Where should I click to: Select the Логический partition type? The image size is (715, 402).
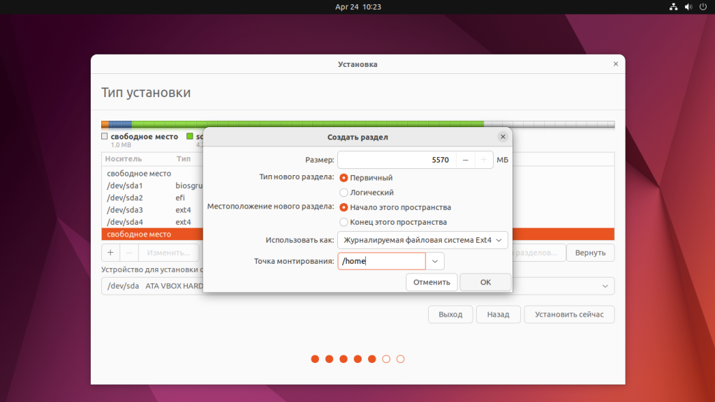pyautogui.click(x=344, y=193)
